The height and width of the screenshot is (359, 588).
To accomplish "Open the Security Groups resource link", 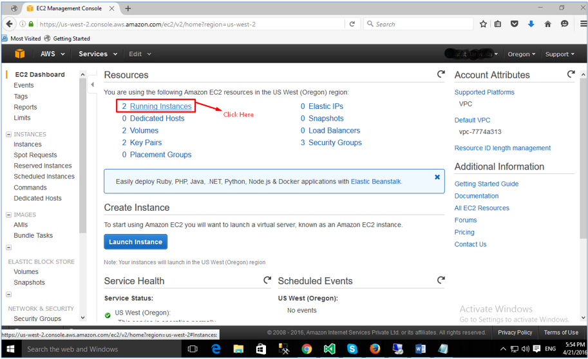I will click(335, 142).
